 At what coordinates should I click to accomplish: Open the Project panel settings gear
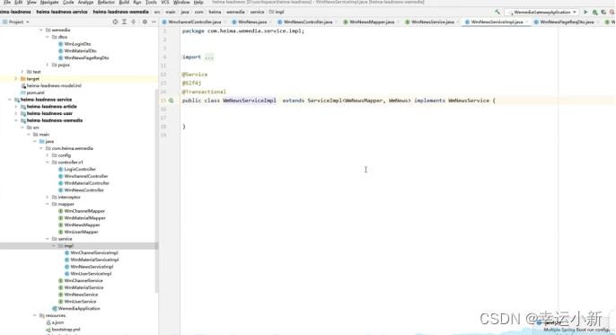coord(145,22)
